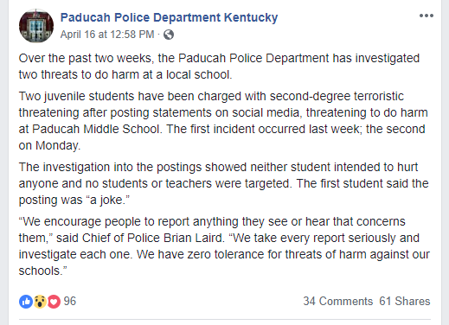Click the paragraph about the investigation findings
The height and width of the screenshot is (325, 449).
(224, 183)
